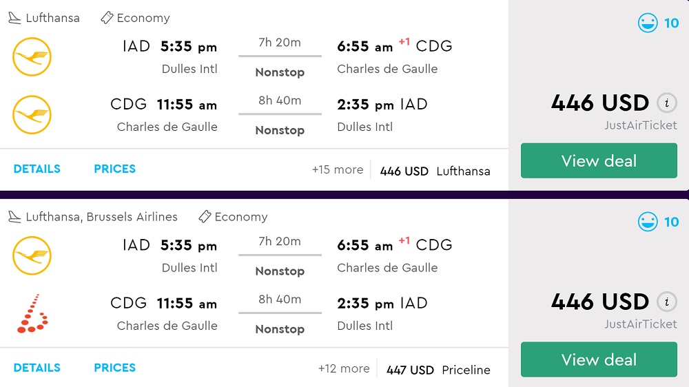This screenshot has width=689, height=387.
Task: Click the Lufthansa logo on first return flight
Action: [32, 115]
